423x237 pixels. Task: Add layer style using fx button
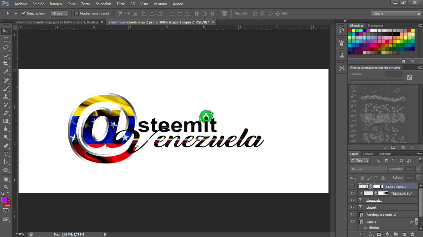point(371,234)
